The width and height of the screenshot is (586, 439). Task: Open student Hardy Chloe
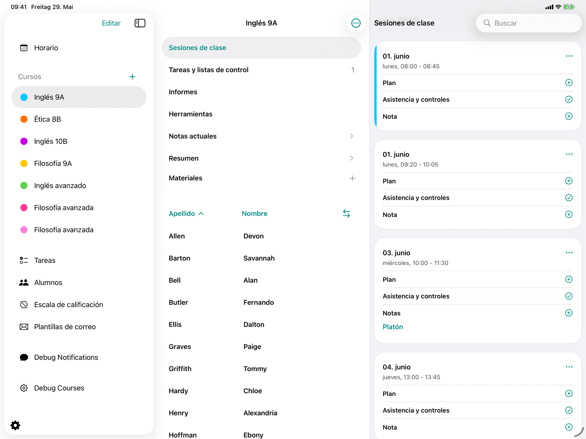pyautogui.click(x=262, y=391)
